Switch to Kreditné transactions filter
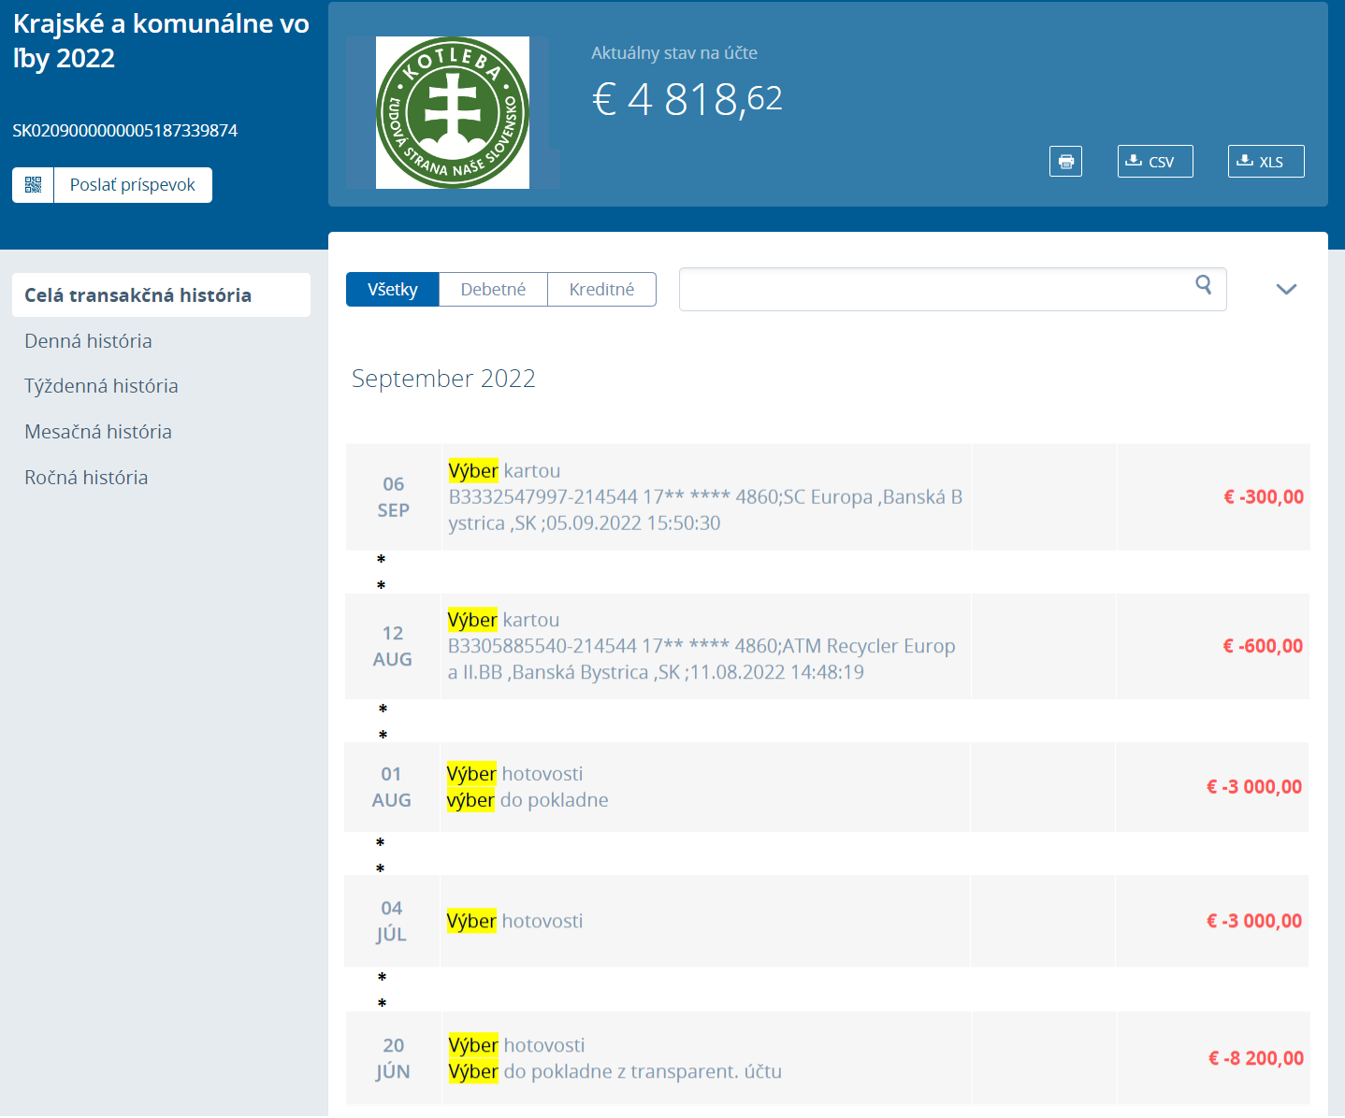The image size is (1345, 1118). 601,290
